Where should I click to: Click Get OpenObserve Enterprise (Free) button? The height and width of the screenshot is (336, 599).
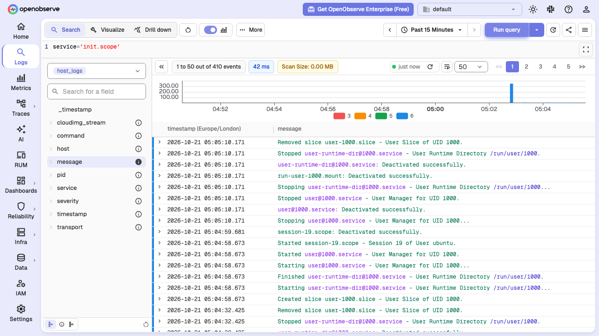358,9
